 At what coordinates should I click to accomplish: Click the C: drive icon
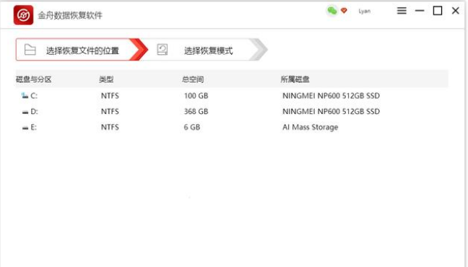pyautogui.click(x=25, y=95)
